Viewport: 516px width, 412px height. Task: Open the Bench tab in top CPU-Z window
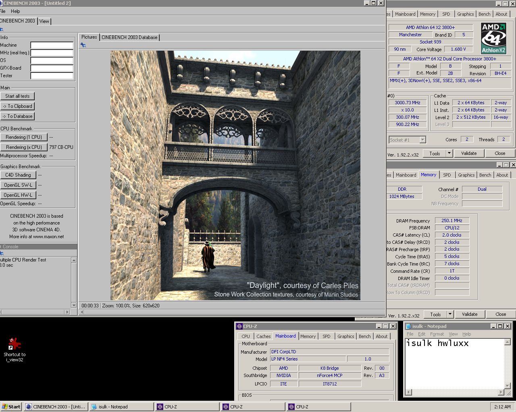point(484,14)
